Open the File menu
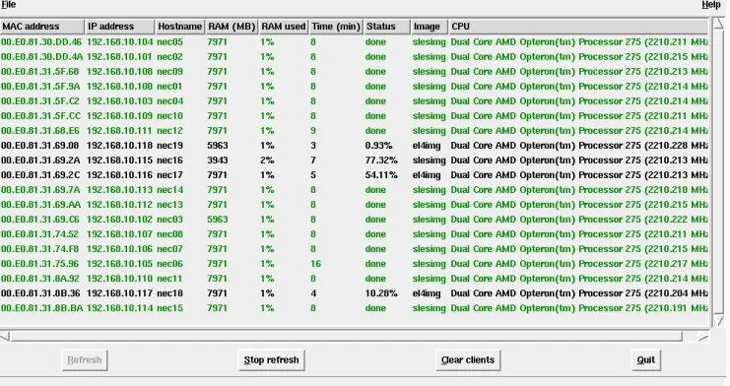The width and height of the screenshot is (730, 386). click(9, 5)
